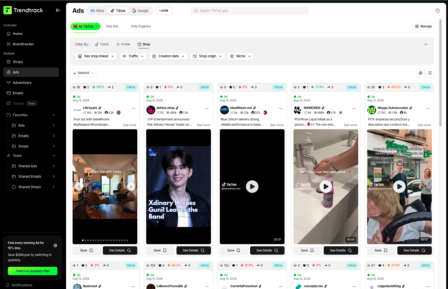
Task: Open Waygo Autoescuelas avatar
Action: click(x=372, y=110)
